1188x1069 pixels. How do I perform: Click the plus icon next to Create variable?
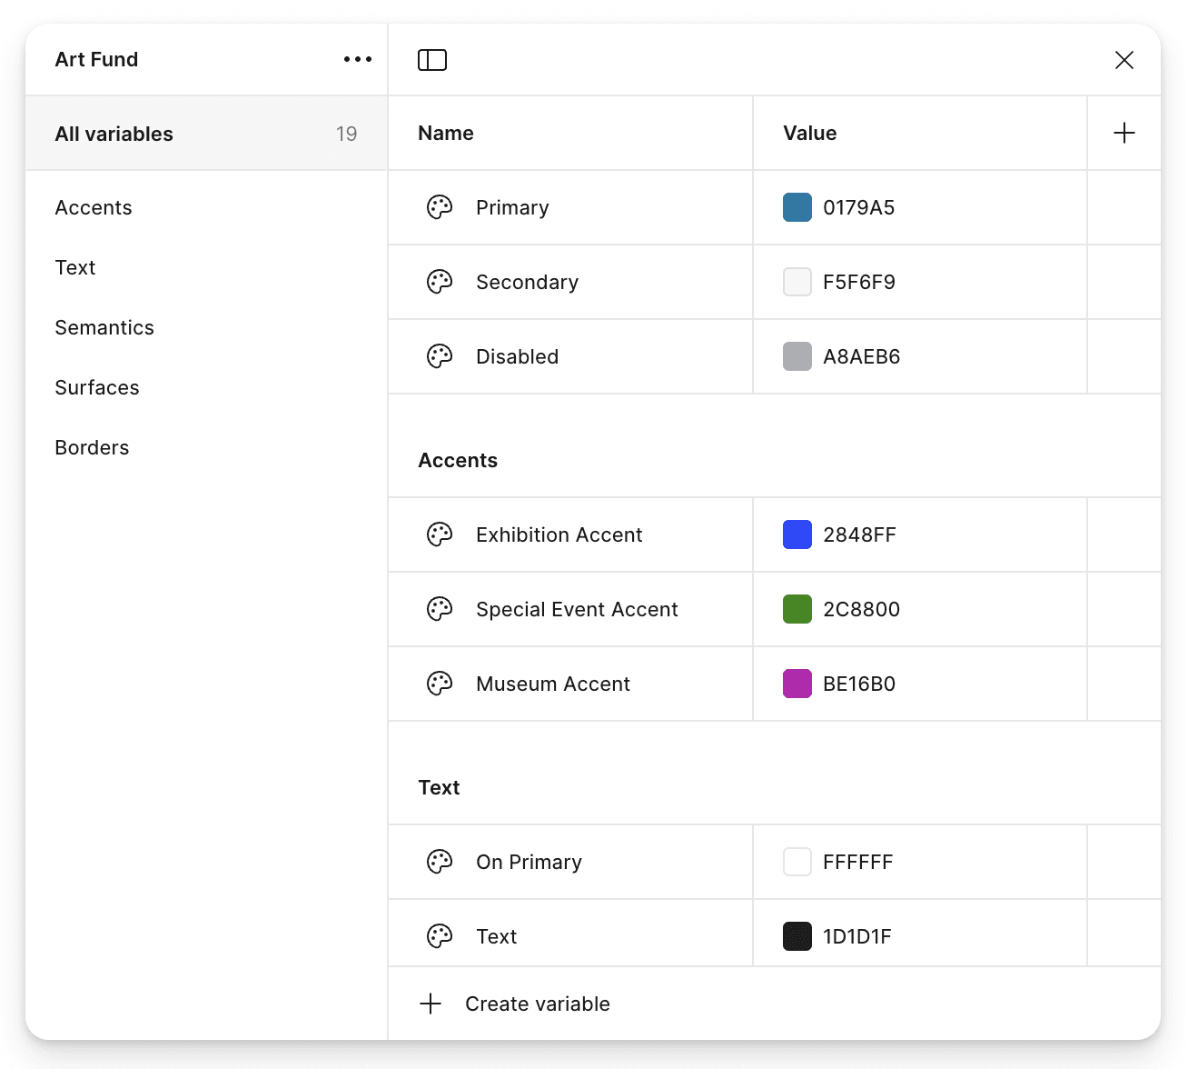[431, 1004]
